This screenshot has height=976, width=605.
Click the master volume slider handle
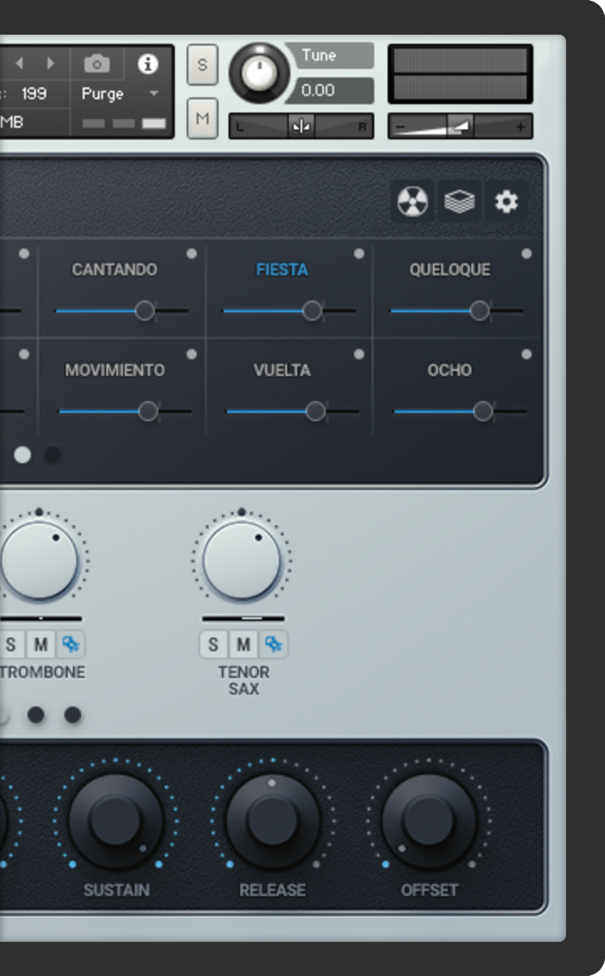click(459, 126)
